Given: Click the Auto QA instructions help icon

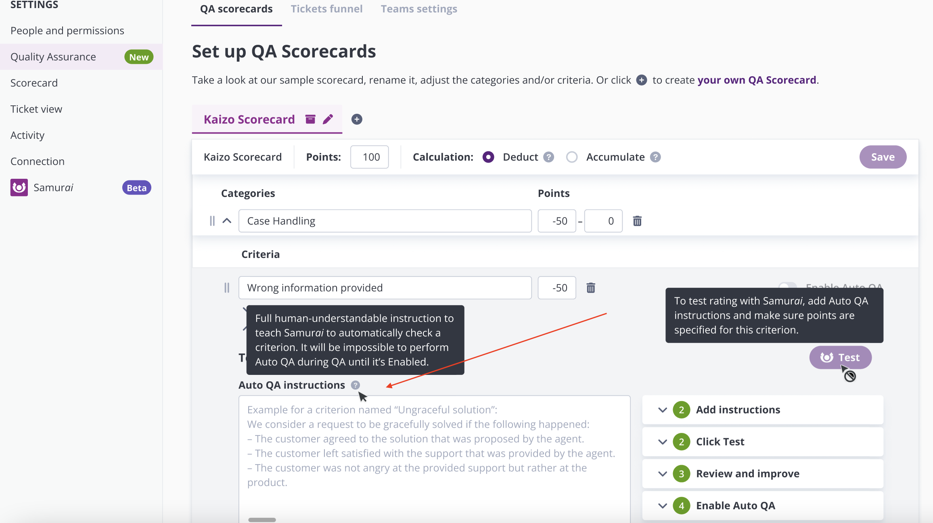Looking at the screenshot, I should pyautogui.click(x=355, y=385).
